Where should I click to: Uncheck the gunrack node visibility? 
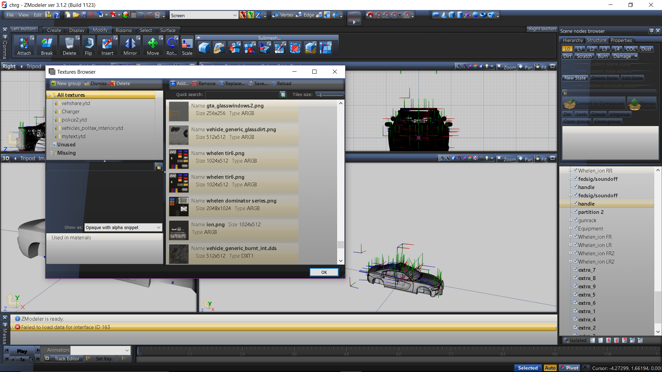pos(575,220)
